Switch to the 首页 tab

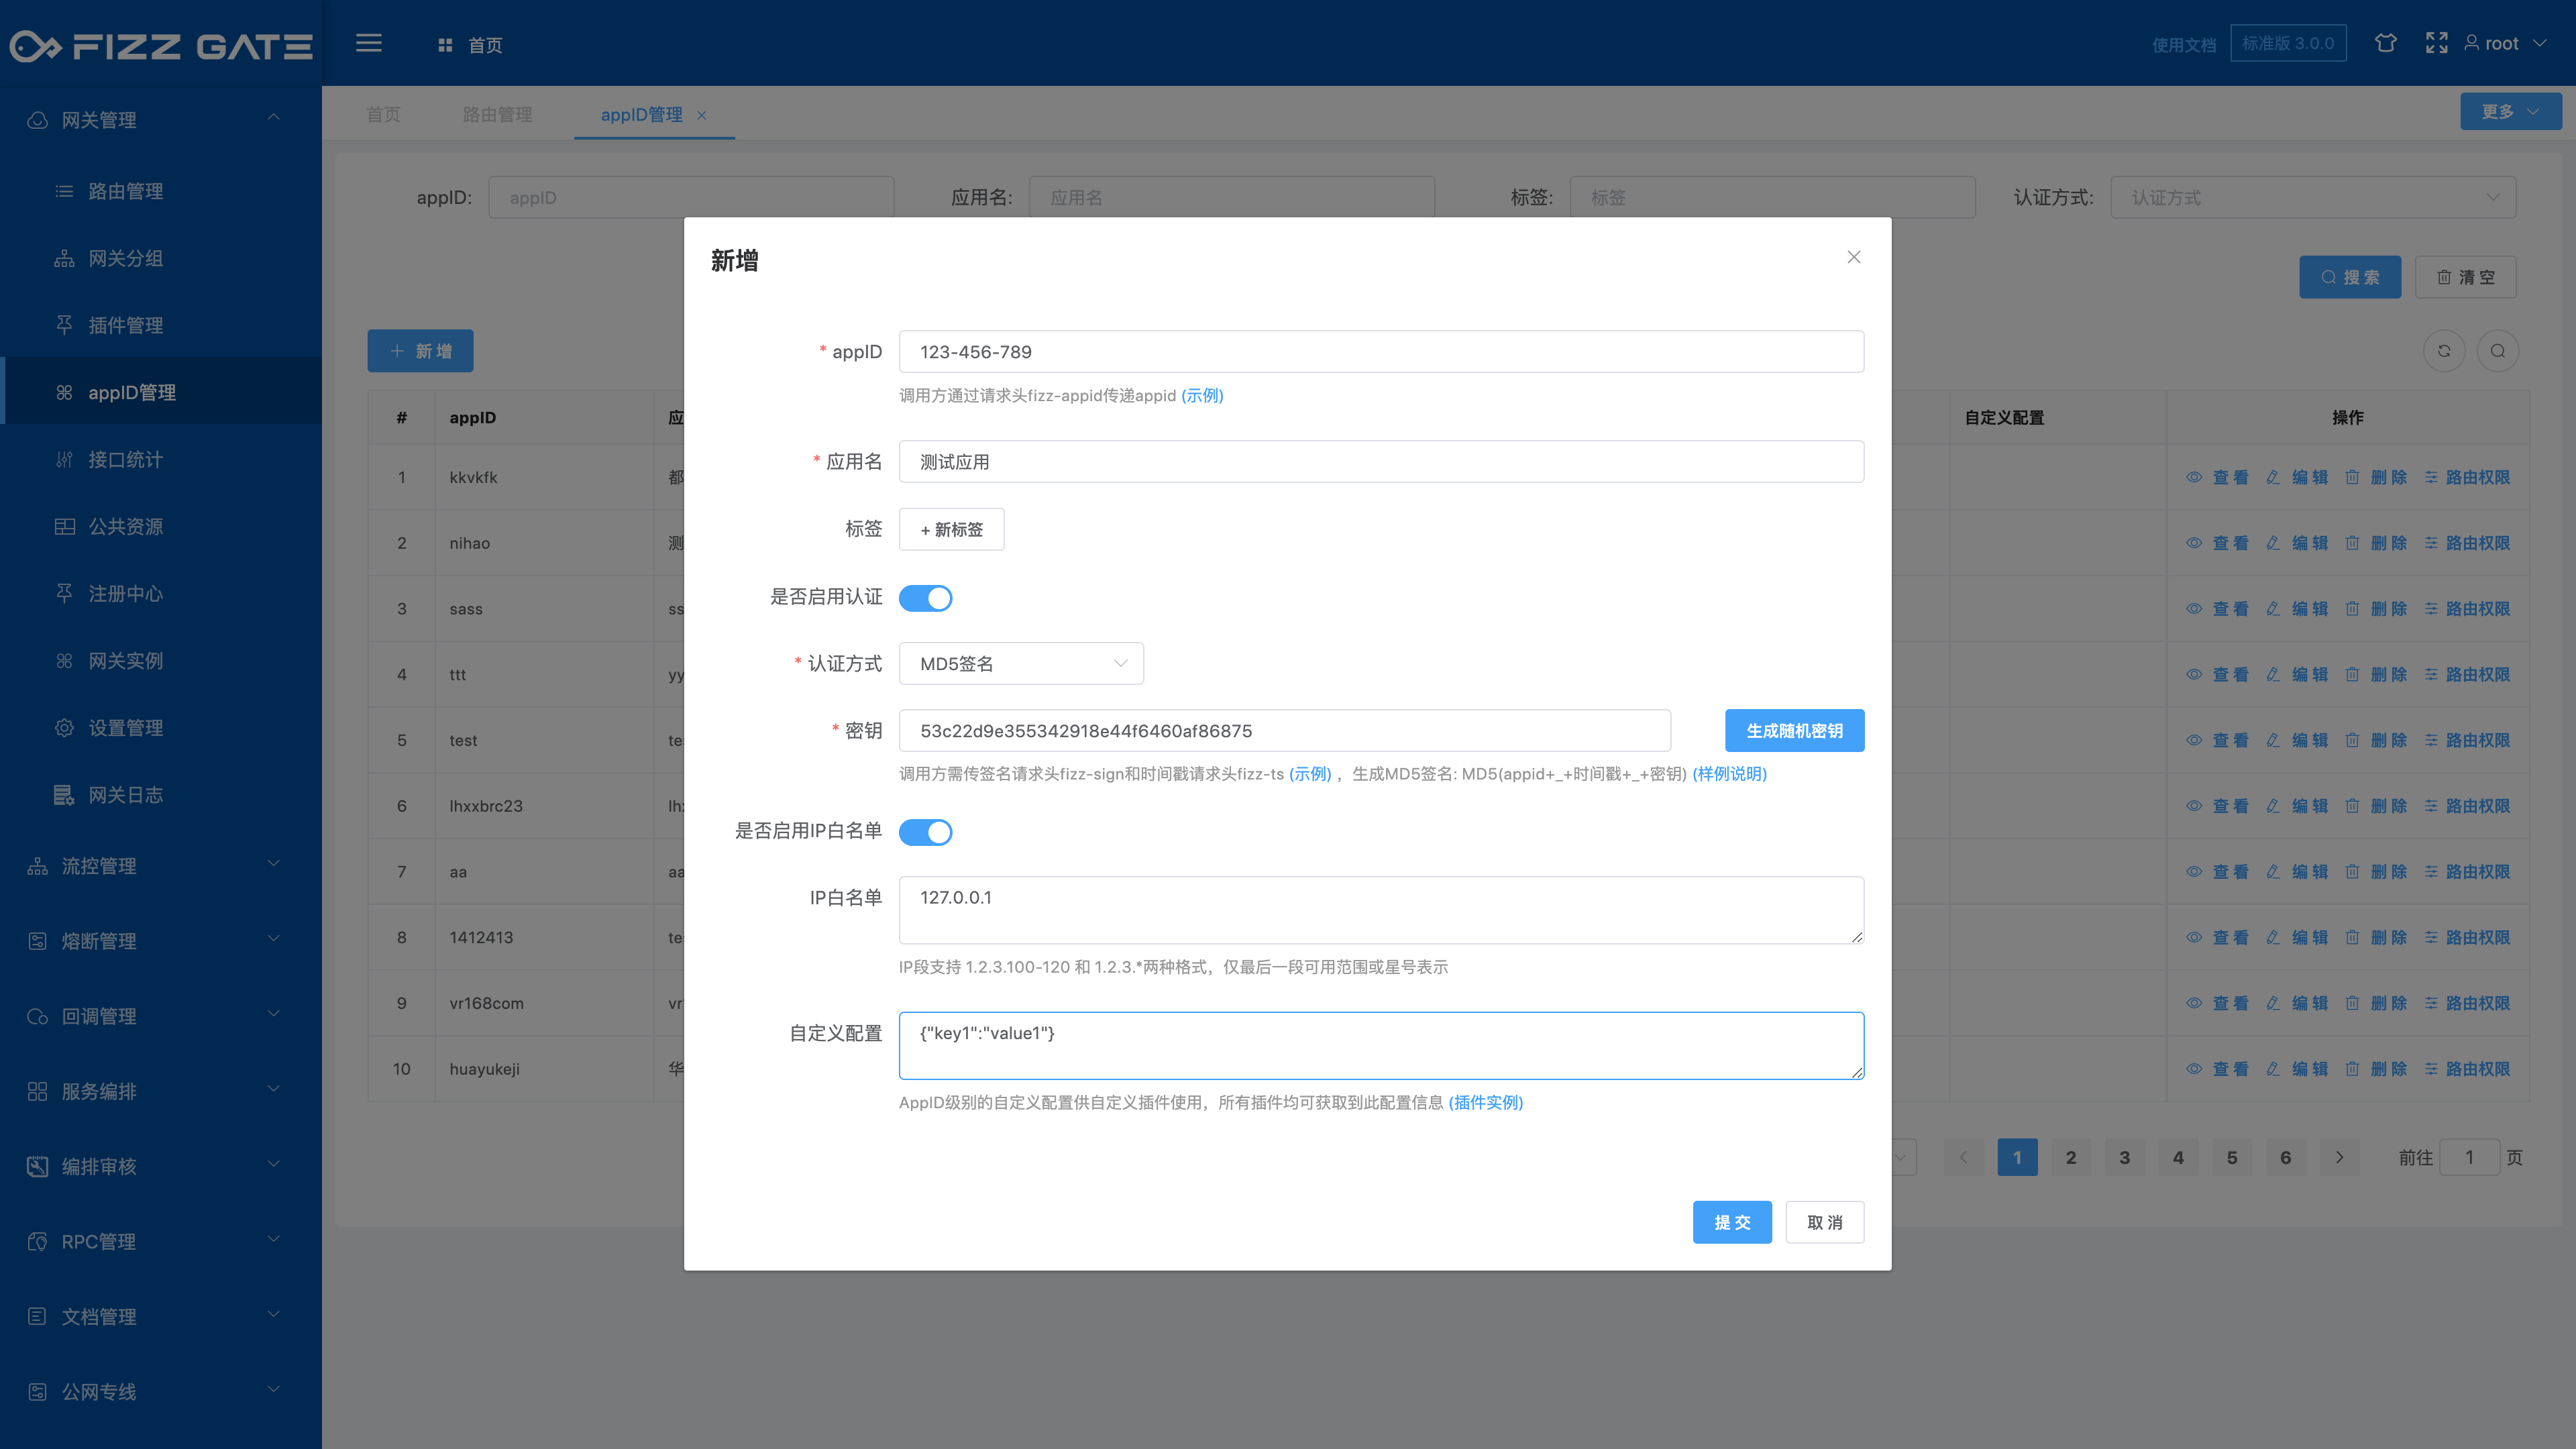[x=383, y=114]
